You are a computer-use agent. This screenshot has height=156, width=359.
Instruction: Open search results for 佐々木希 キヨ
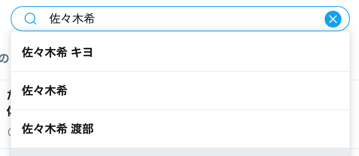(x=179, y=52)
